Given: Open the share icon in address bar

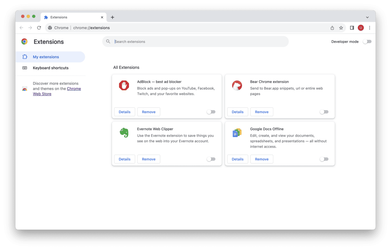Looking at the screenshot, I should pyautogui.click(x=332, y=28).
